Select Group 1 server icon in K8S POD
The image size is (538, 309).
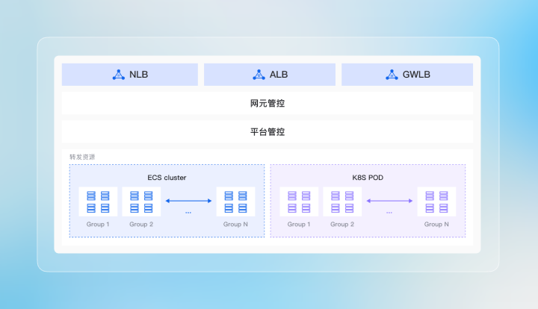299,202
